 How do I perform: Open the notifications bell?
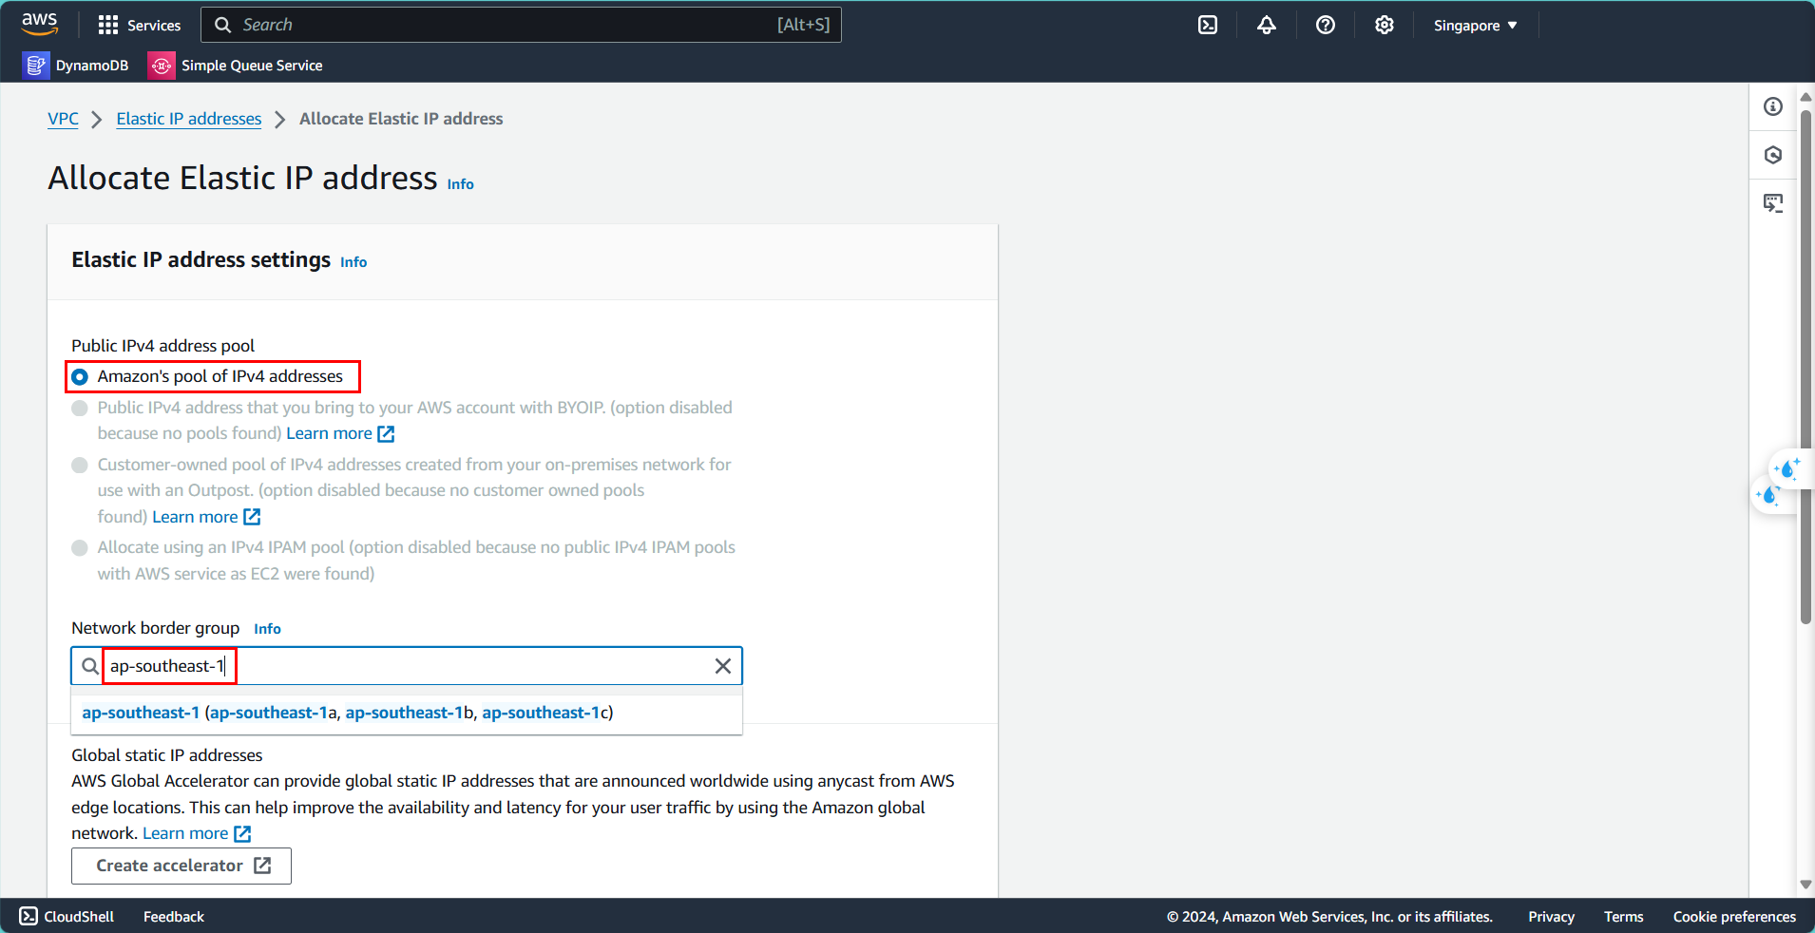pos(1267,25)
